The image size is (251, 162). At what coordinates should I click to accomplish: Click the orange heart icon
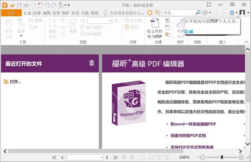click(150, 13)
